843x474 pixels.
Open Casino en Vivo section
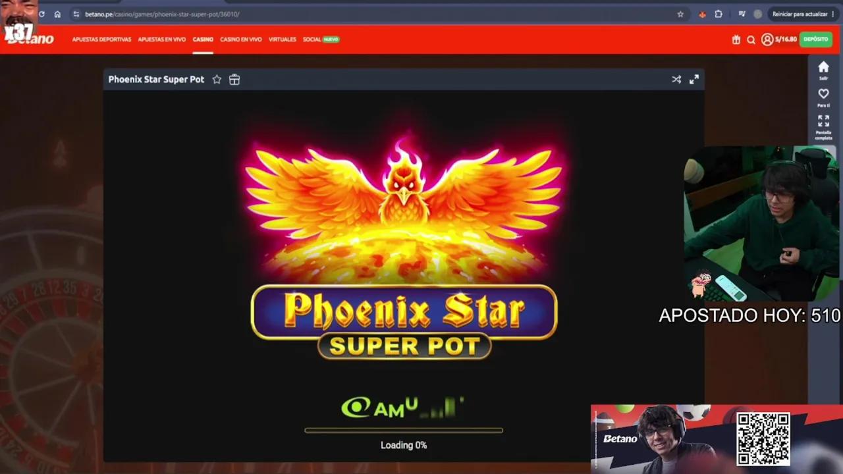(x=241, y=39)
